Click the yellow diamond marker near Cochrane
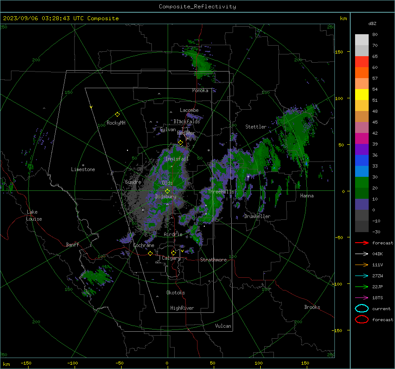 coord(150,253)
